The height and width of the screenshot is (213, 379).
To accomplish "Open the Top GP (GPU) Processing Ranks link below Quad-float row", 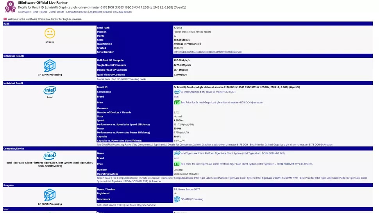I will [x=129, y=79].
